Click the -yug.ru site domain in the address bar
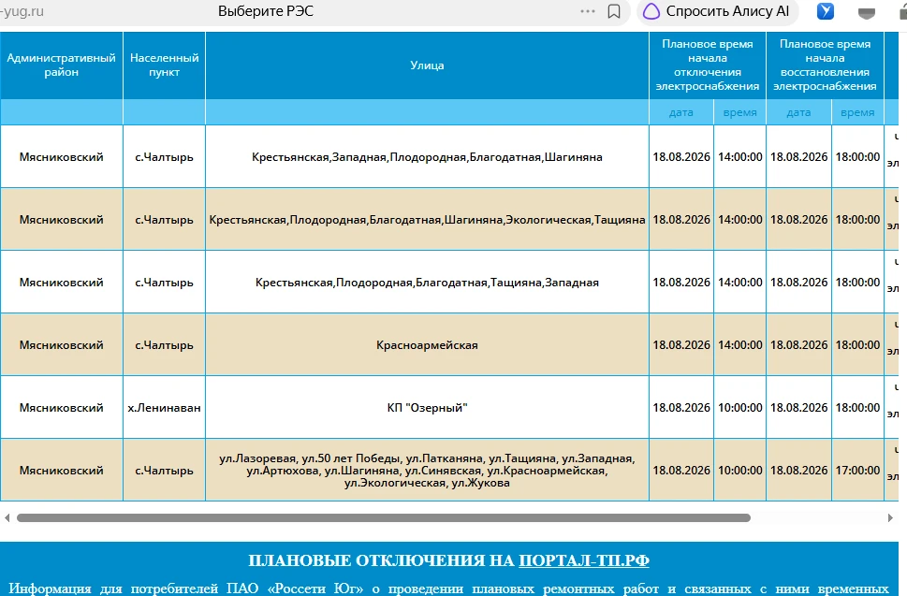 (22, 11)
